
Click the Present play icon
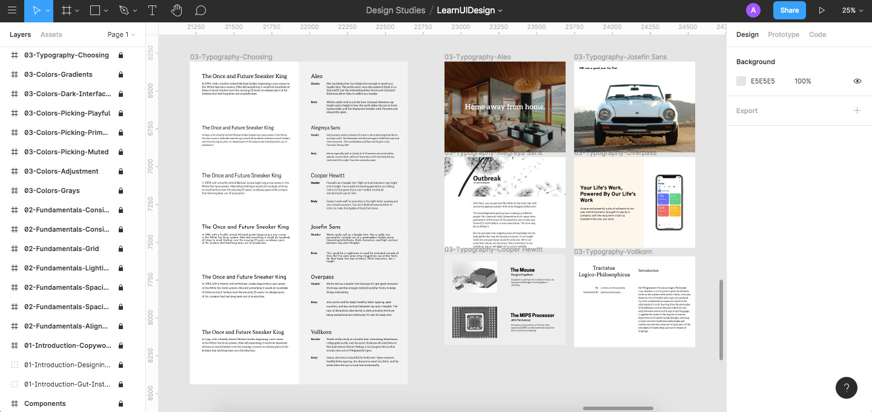[x=822, y=10]
